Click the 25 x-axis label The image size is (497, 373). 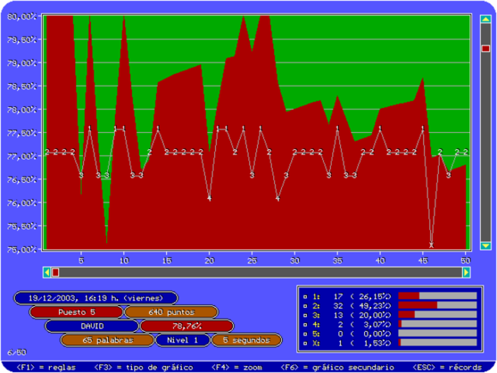(252, 261)
